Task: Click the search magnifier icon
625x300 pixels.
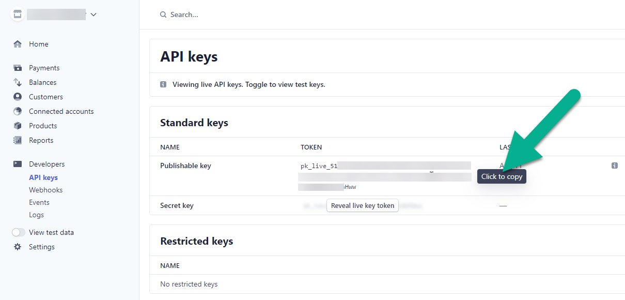Action: click(x=163, y=14)
